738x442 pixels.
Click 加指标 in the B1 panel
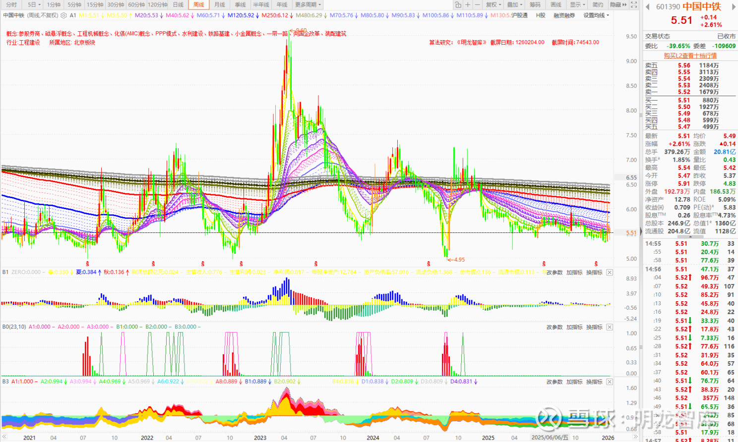point(574,273)
